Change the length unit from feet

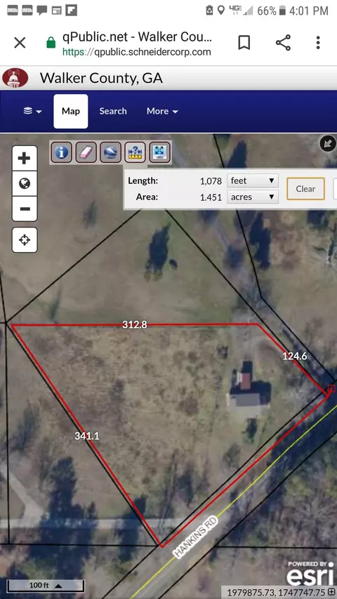coord(253,180)
